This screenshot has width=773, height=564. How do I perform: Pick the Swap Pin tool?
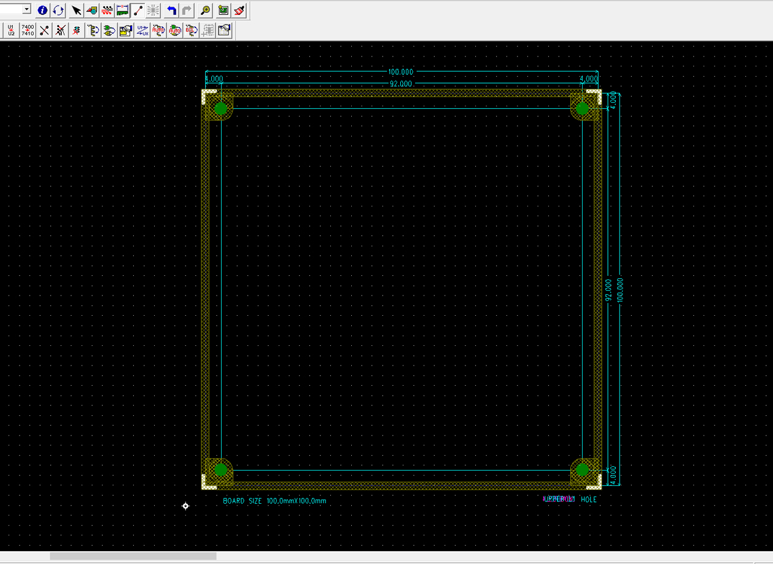click(93, 30)
